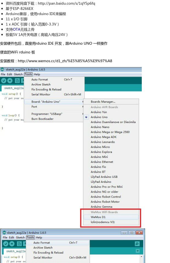Choose Archive Sketch in bottom window Tools menu

[58, 248]
